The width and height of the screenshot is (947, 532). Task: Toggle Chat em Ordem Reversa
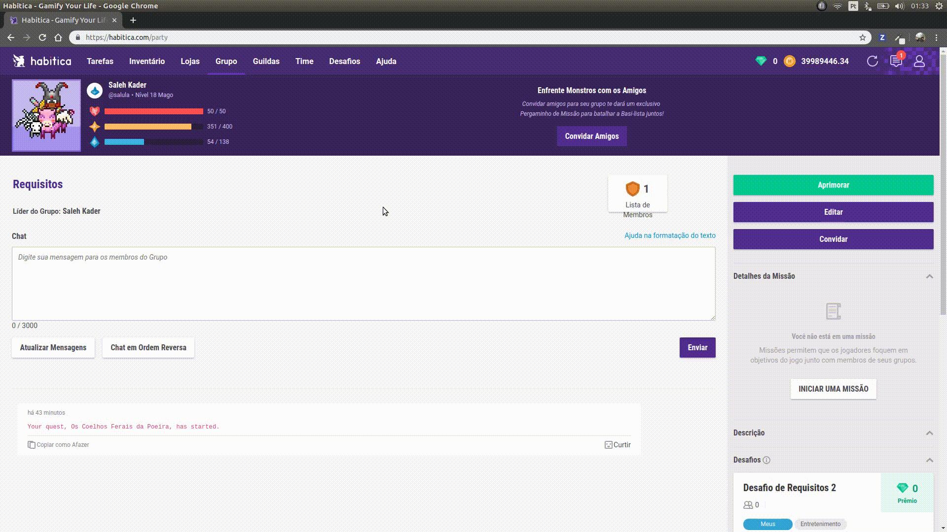(x=148, y=348)
